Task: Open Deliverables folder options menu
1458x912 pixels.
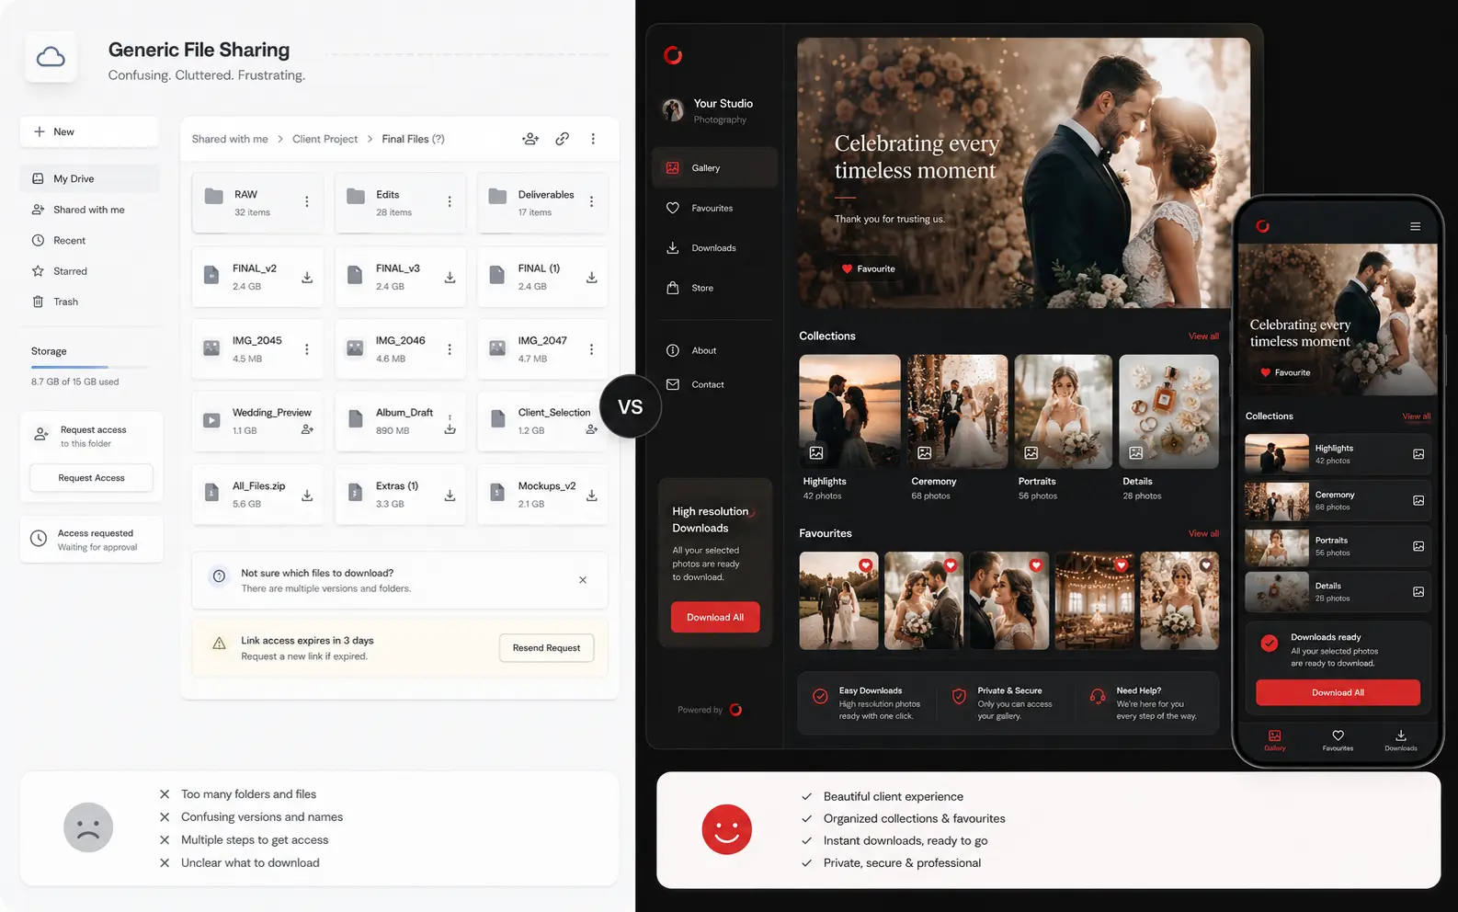Action: click(591, 202)
